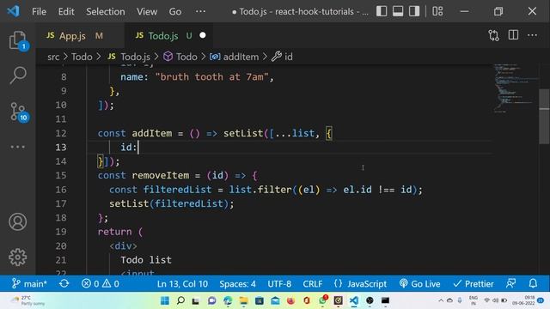This screenshot has height=309, width=550.
Task: Open the Go menu
Action: coord(175,11)
